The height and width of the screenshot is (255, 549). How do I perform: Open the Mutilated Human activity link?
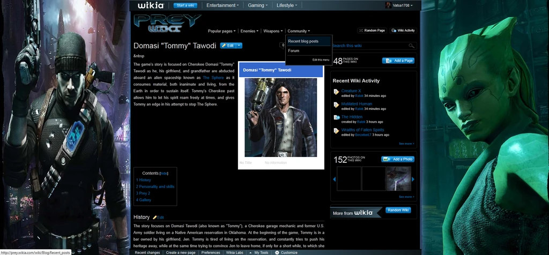357,104
